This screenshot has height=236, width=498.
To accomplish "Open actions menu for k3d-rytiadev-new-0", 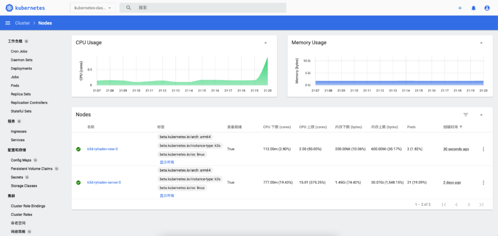I will tap(483, 149).
